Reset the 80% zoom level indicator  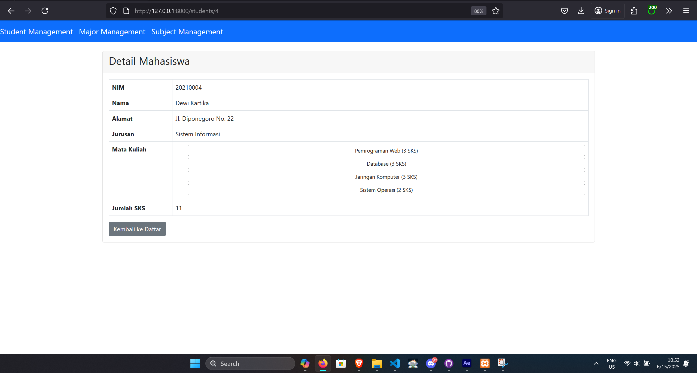tap(478, 11)
